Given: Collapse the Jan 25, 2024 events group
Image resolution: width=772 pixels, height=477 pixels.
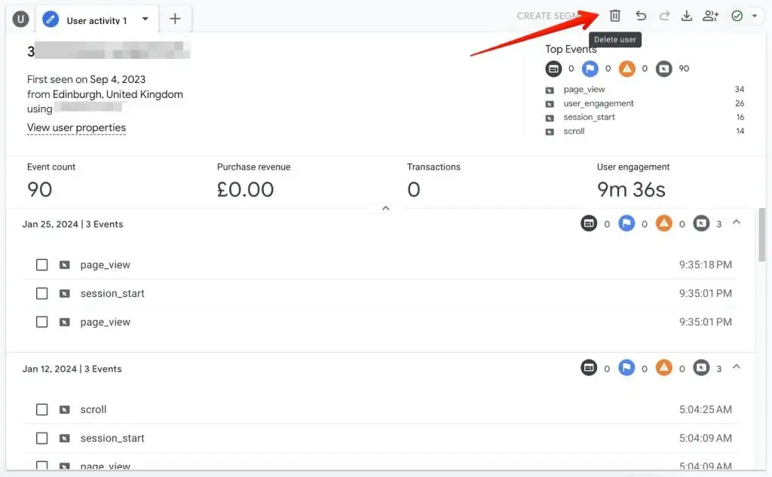Looking at the screenshot, I should coord(737,222).
